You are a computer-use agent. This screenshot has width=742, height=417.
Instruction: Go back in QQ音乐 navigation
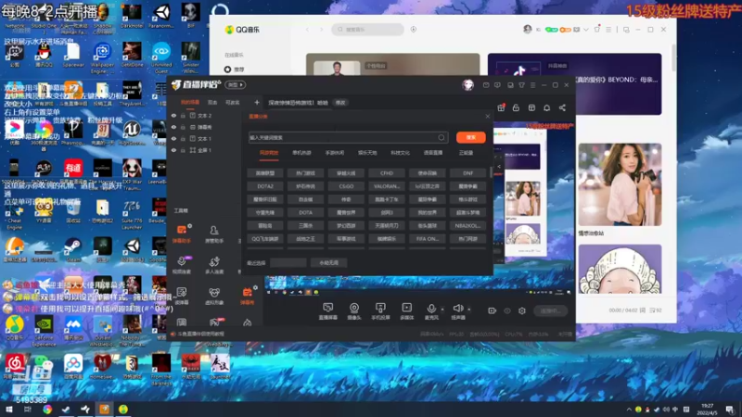pyautogui.click(x=307, y=30)
